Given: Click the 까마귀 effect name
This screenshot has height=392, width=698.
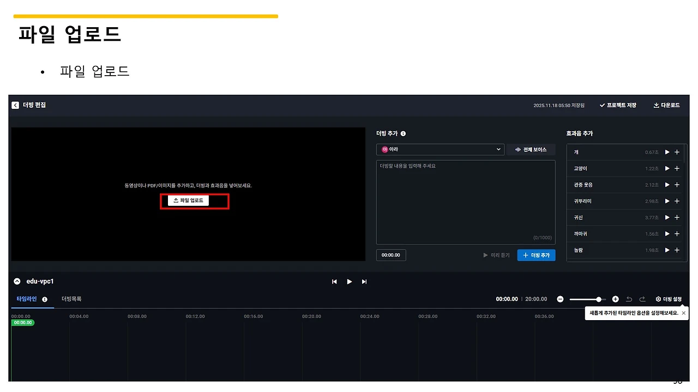Looking at the screenshot, I should coord(580,234).
